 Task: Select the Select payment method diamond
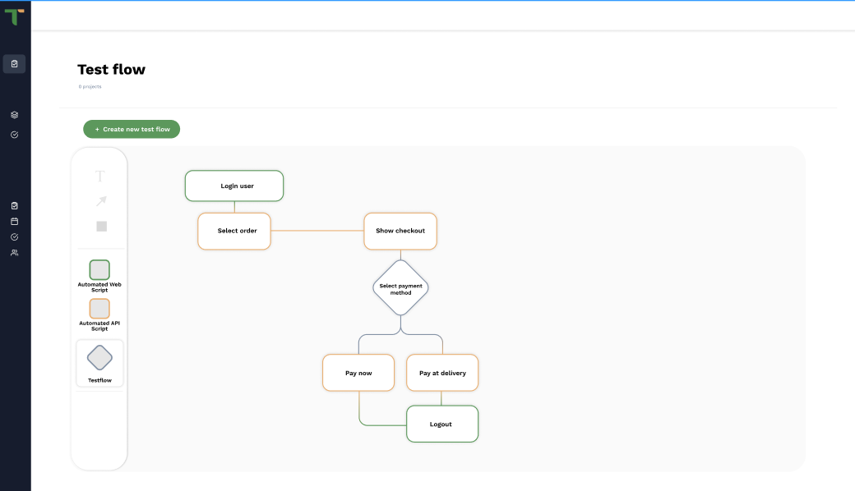coord(401,288)
